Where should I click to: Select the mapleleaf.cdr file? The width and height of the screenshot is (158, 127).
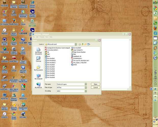point(76,56)
